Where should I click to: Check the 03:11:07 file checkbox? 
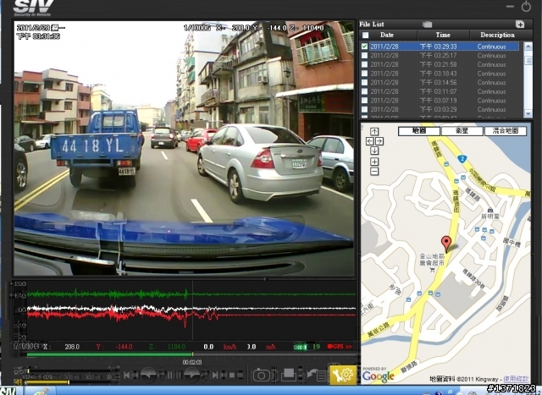click(x=364, y=91)
